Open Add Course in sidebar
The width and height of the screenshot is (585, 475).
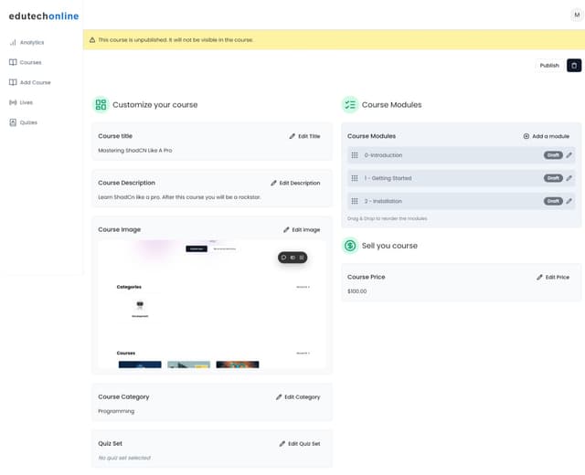[x=30, y=82]
